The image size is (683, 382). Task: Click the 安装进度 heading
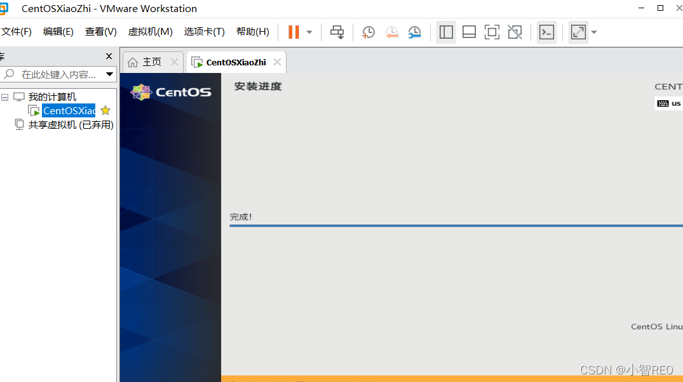(258, 86)
